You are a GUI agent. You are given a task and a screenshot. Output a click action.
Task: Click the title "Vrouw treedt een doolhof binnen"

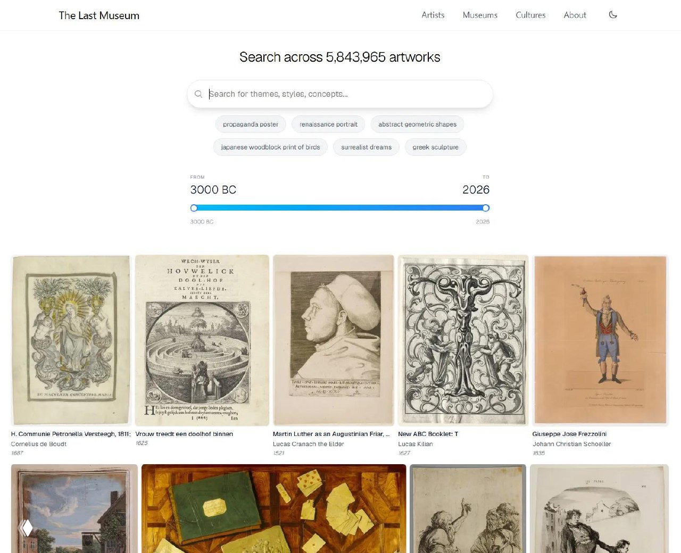click(184, 434)
